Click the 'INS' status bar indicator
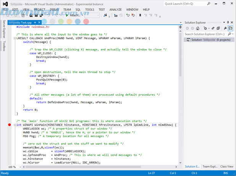 [x=226, y=173]
